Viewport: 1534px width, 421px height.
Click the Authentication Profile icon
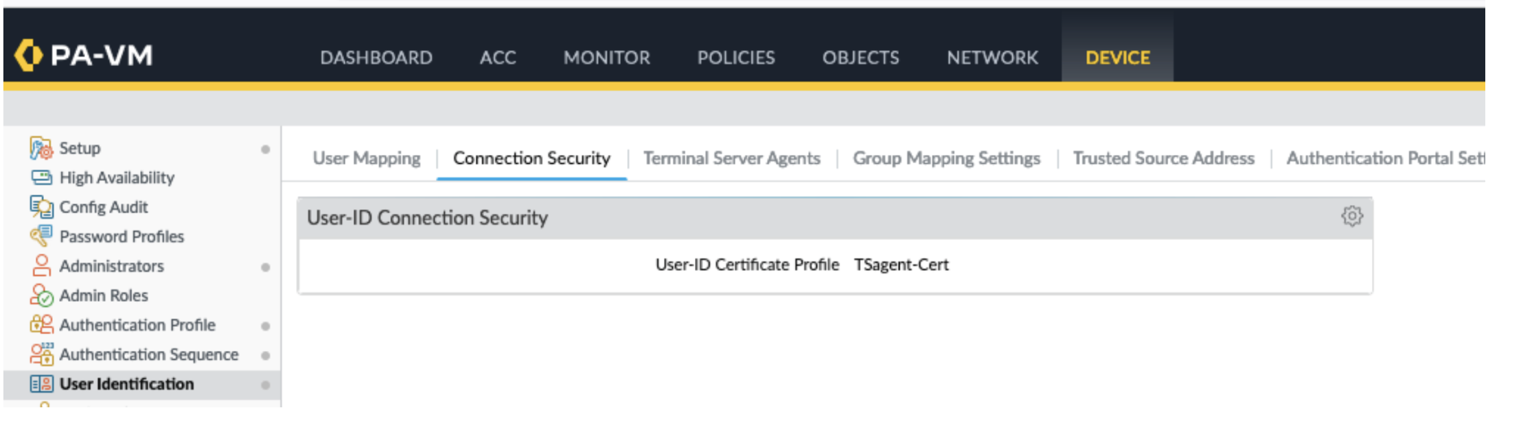[x=41, y=325]
